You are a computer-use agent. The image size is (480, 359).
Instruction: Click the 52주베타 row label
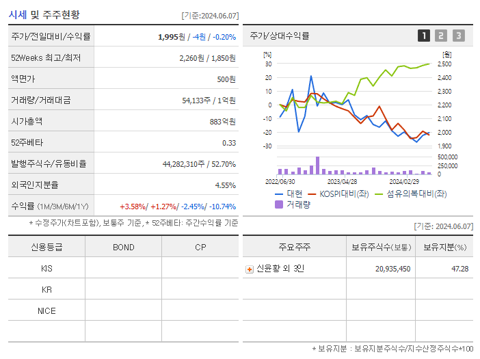[x=27, y=142]
